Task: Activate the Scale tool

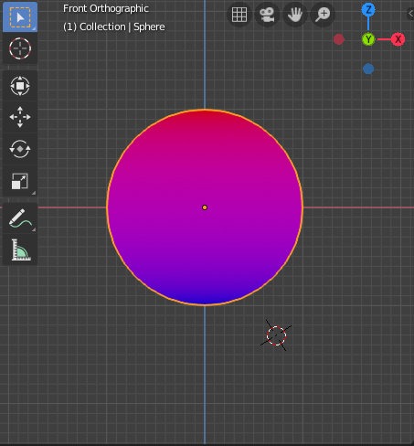Action: tap(20, 181)
